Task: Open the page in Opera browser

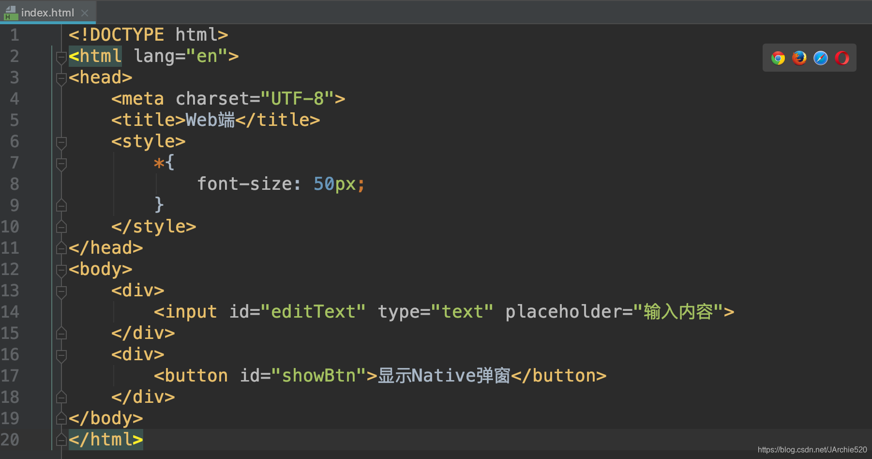Action: pos(842,58)
